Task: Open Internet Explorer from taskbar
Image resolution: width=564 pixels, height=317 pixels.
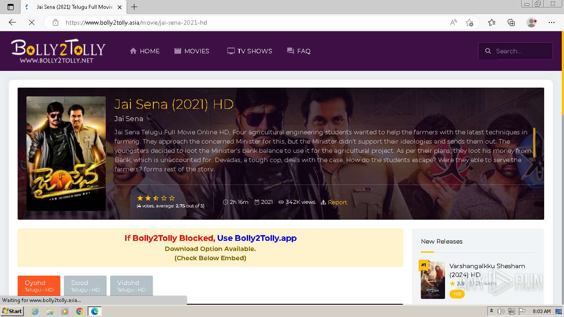Action: 35,311
